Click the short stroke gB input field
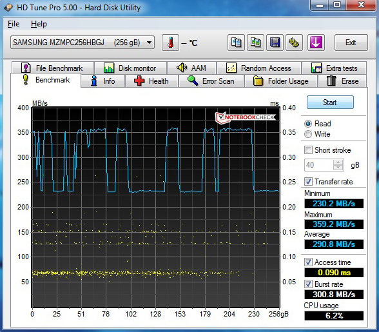This screenshot has width=379, height=332. tap(319, 165)
